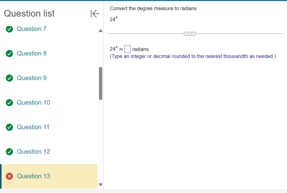Expand the ellipsis divider handle

[190, 33]
